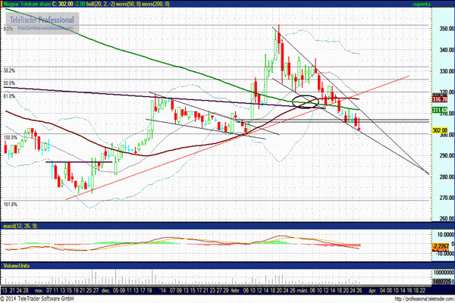455x303 pixels.
Task: Click the green 311.69 price tag
Action: [x=440, y=110]
